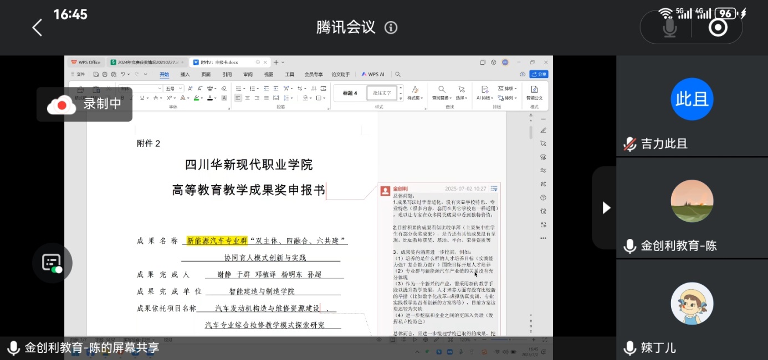Image resolution: width=768 pixels, height=360 pixels.
Task: Tap the round record button at top right
Action: (x=718, y=27)
